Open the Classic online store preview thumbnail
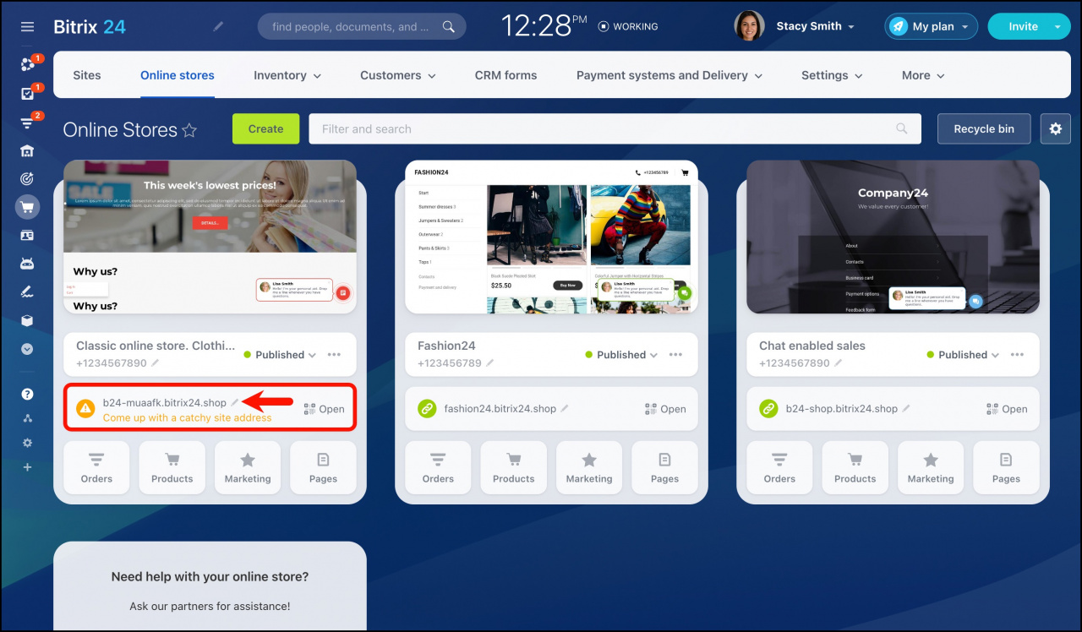Image resolution: width=1082 pixels, height=632 pixels. (x=210, y=237)
